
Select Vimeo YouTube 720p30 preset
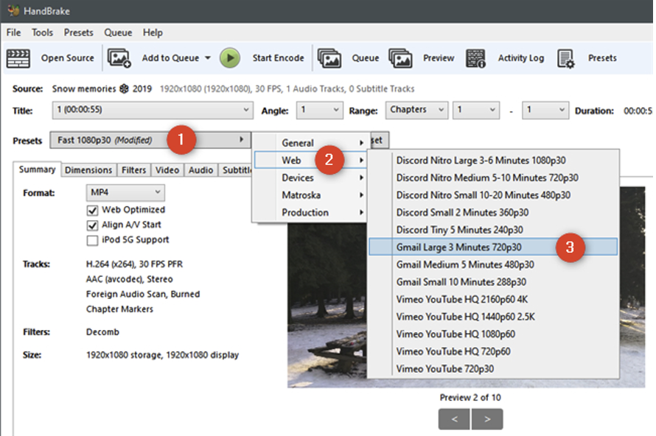point(493,369)
